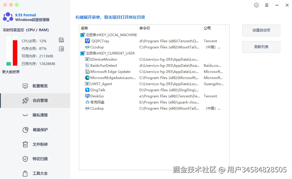
Task: Click the 自启管理 rocket icon
Action: [x=25, y=101]
